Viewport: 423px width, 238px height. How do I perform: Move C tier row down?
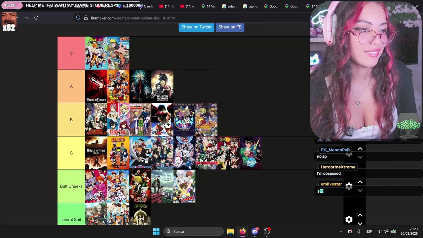360,157
